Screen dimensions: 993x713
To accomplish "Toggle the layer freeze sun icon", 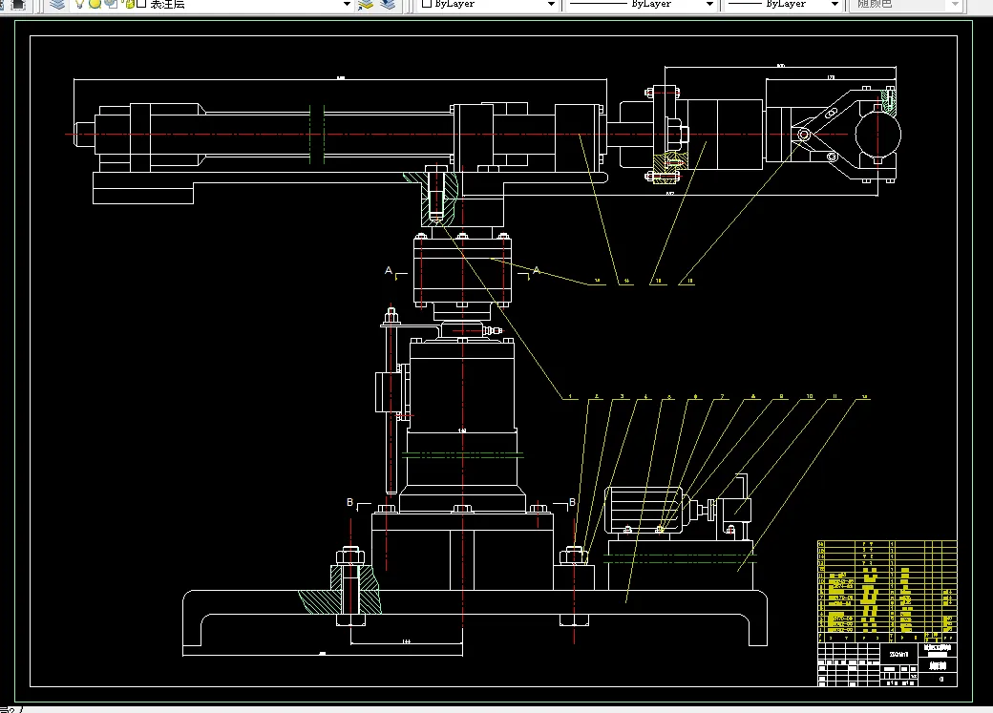I will [95, 5].
